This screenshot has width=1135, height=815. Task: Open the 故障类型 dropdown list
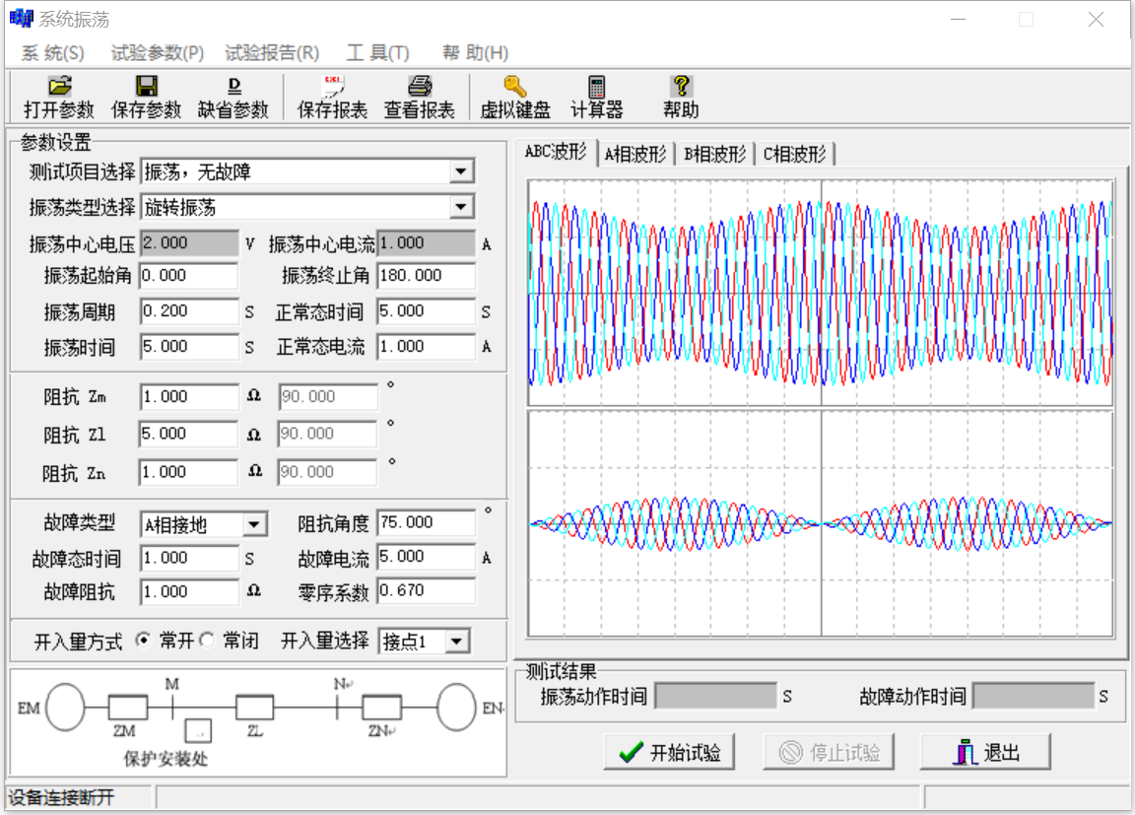(x=253, y=524)
